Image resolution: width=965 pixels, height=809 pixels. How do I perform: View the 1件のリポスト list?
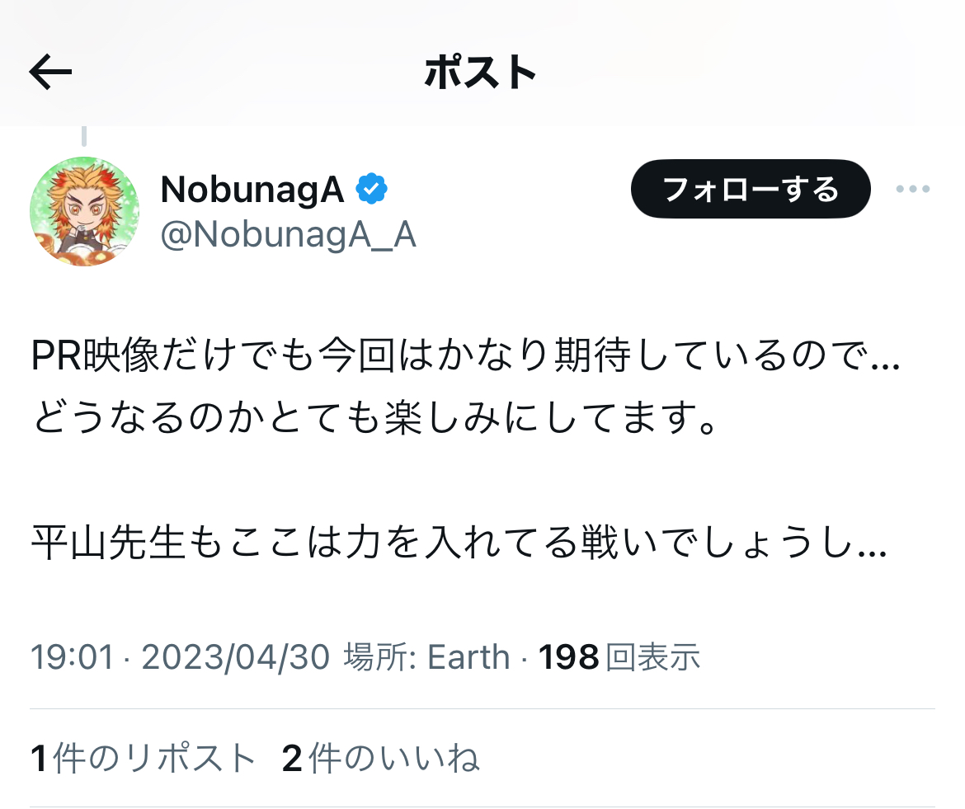pyautogui.click(x=144, y=758)
